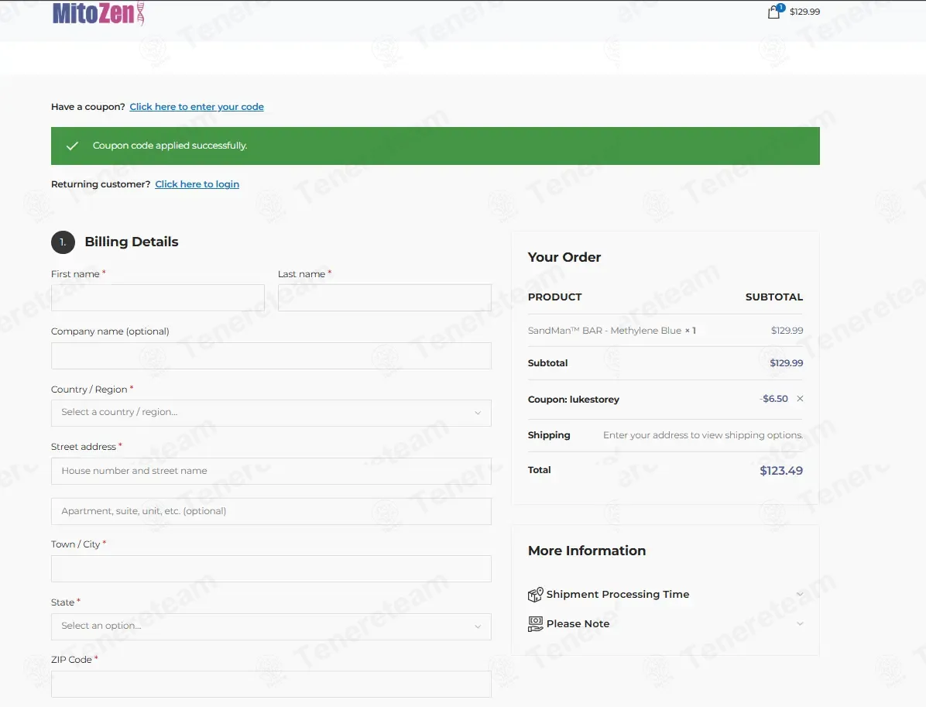This screenshot has width=926, height=707.
Task: Focus the Apartment, suite, unit field
Action: [x=271, y=512]
